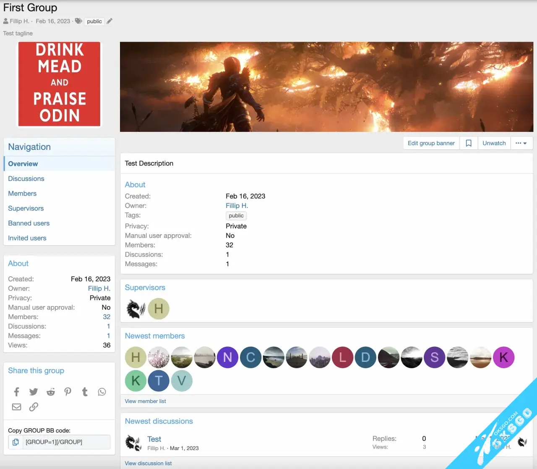Screen dimensions: 537x469
Task: Open the three-dots more options dropdown
Action: click(x=521, y=143)
